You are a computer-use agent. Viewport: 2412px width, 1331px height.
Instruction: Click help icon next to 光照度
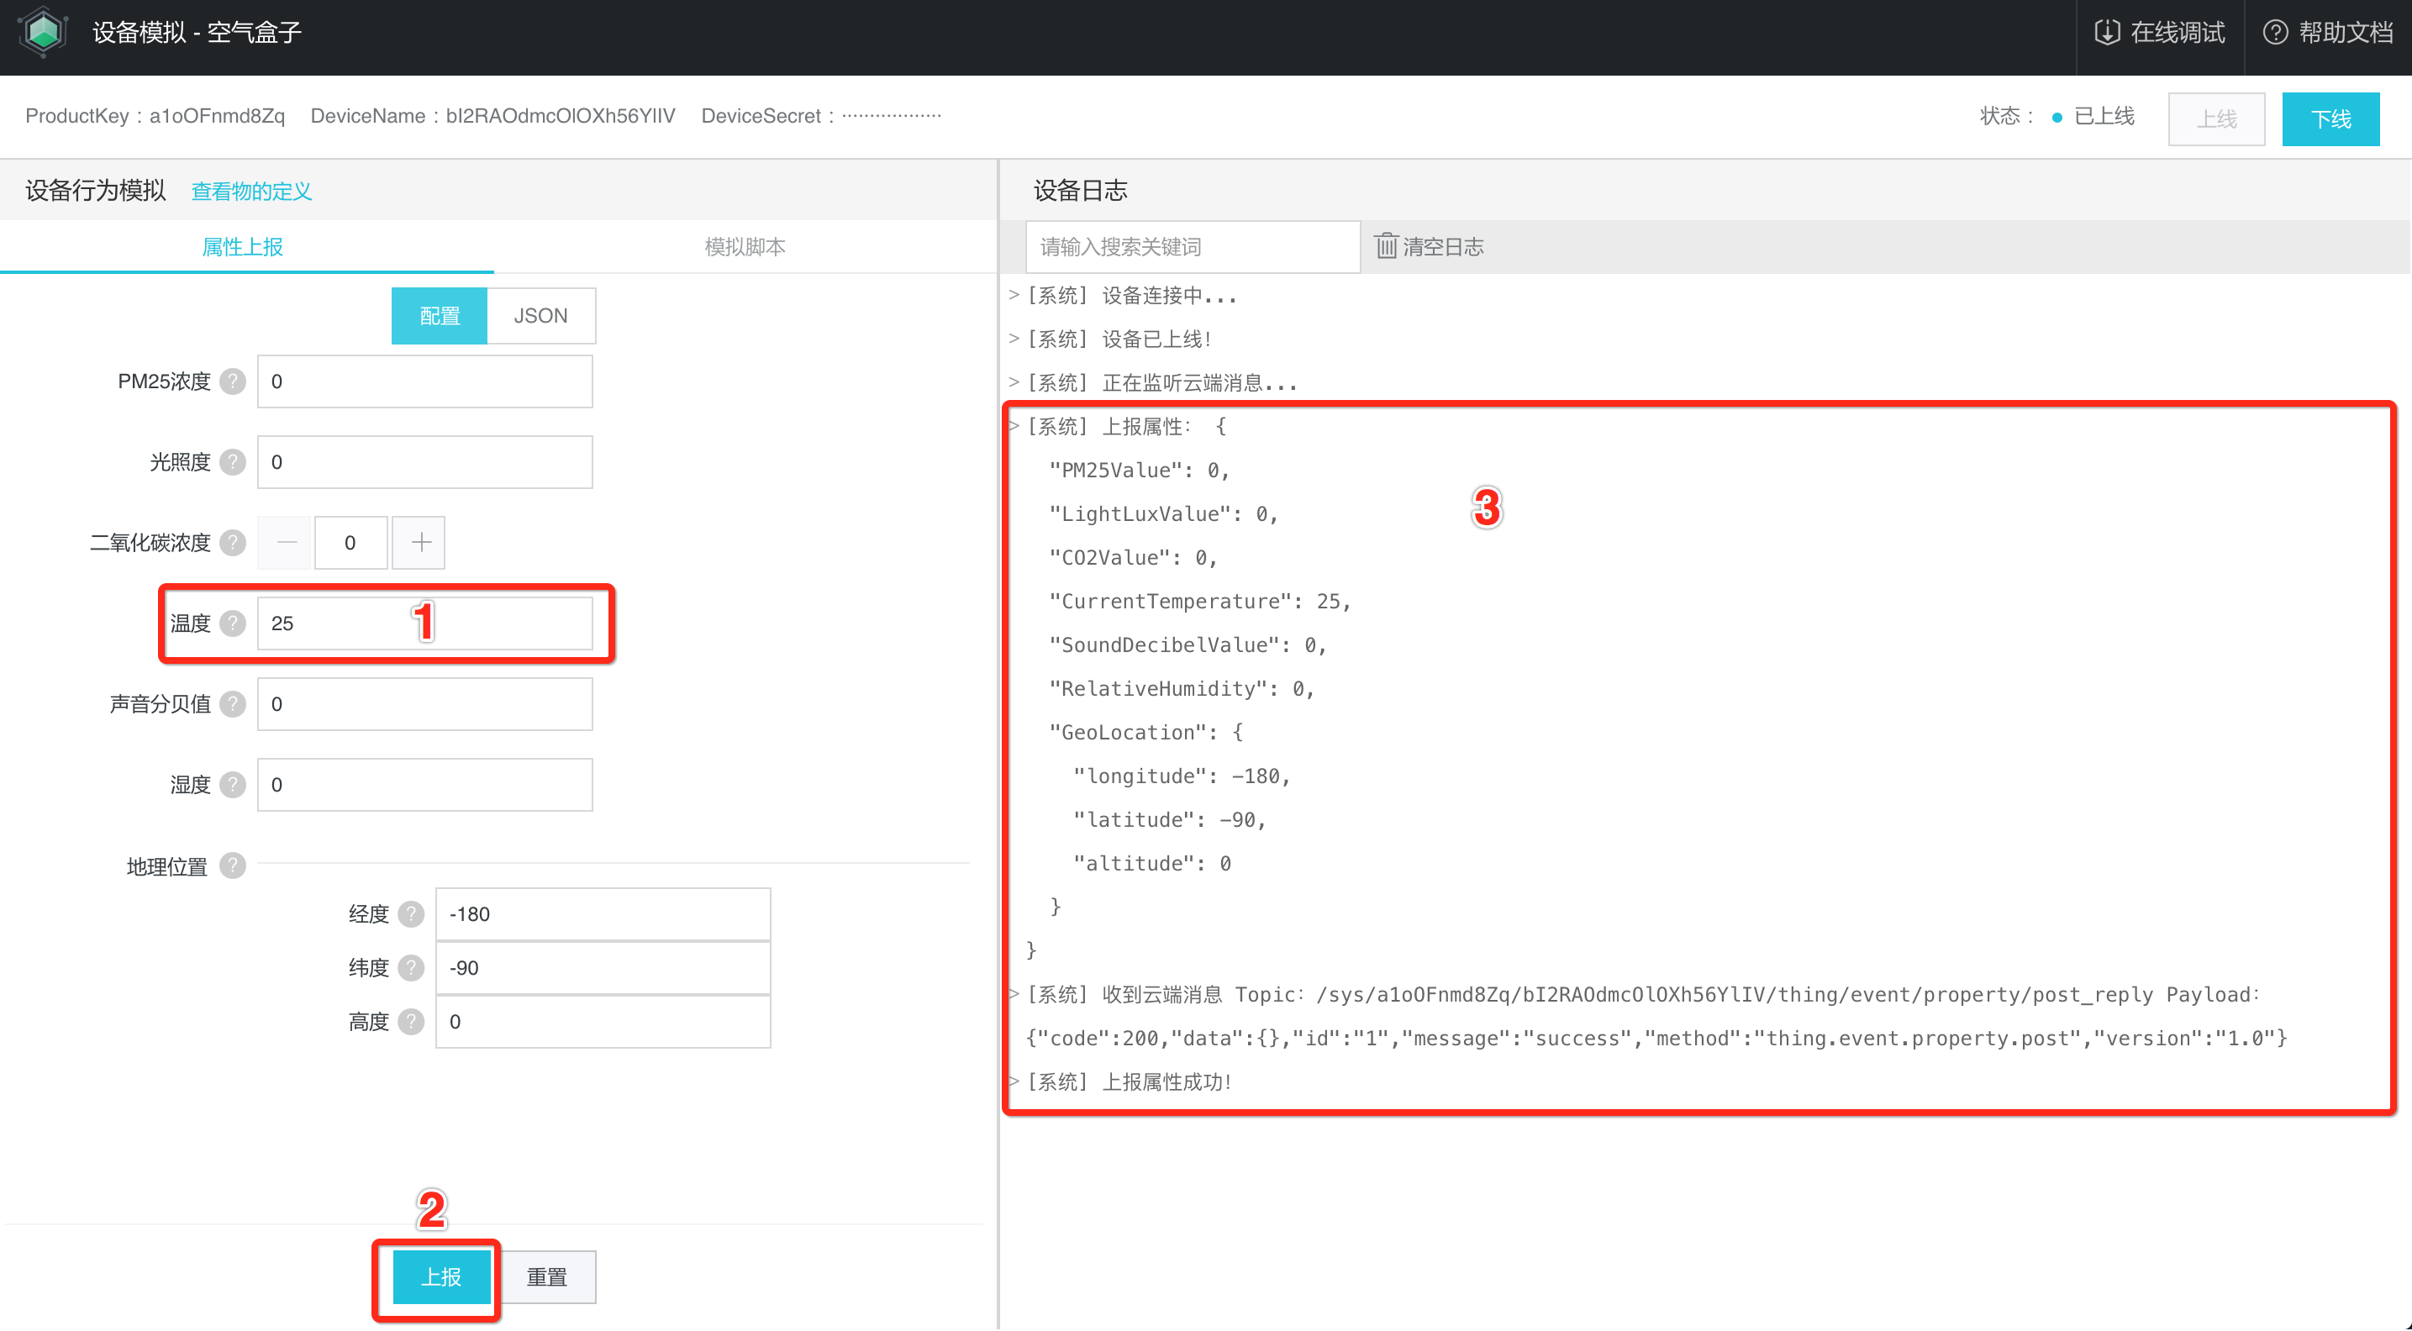point(232,461)
